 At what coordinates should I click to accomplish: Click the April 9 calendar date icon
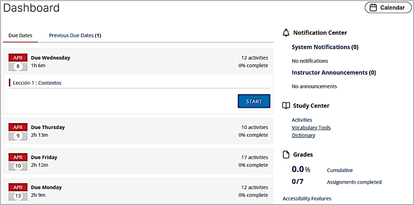pos(18,132)
